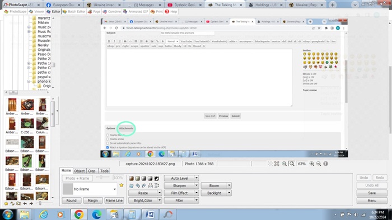Switch to the Crop tab
Viewport: 392px width, 220px height.
click(x=92, y=171)
